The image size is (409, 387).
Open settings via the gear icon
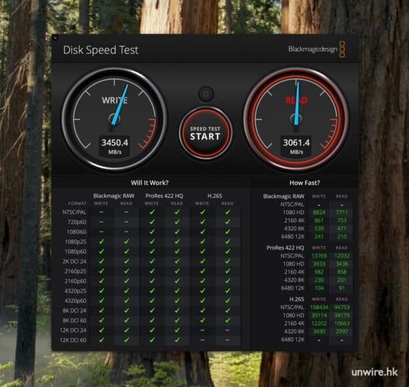click(205, 95)
